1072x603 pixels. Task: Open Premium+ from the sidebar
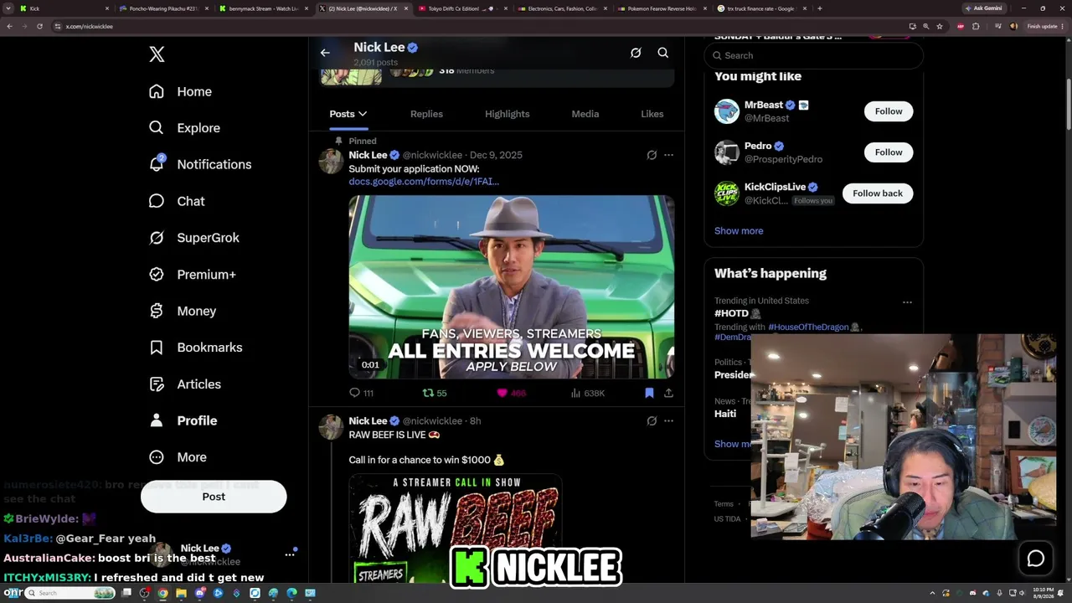192,275
